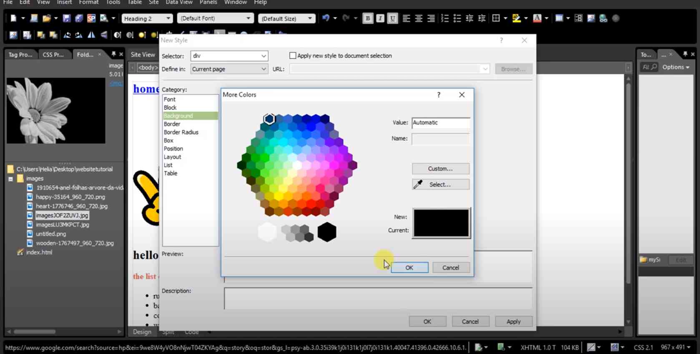Viewport: 700px width, 354px height.
Task: Click the New Document toolbar icon
Action: click(x=13, y=18)
